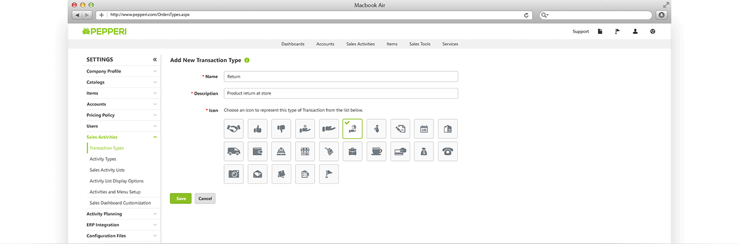Open Dashboards menu

click(x=293, y=44)
